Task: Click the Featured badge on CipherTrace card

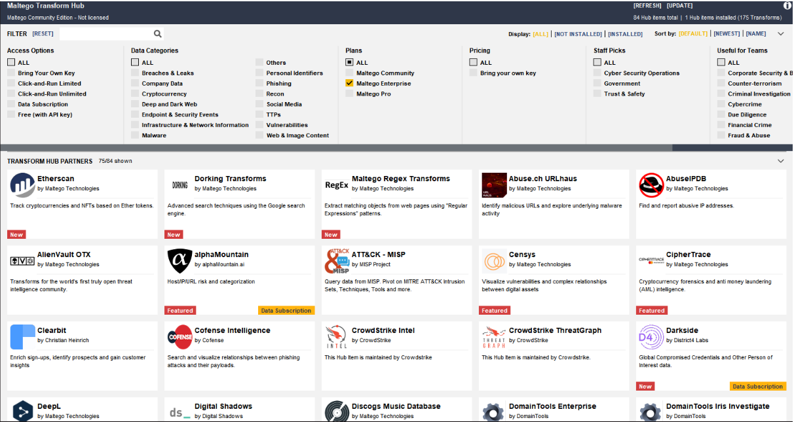Action: (x=652, y=311)
